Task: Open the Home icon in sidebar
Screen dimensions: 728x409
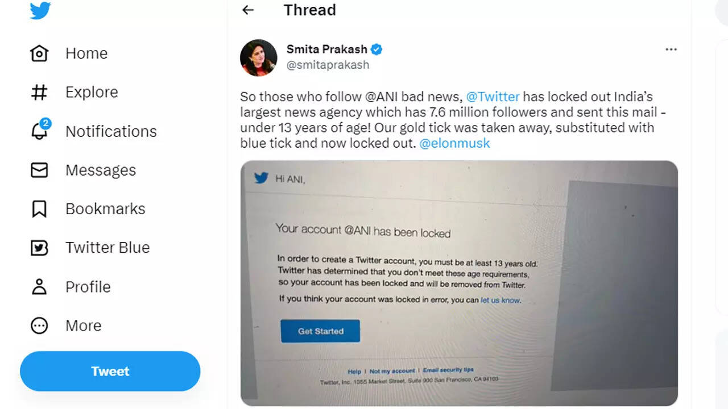Action: click(39, 53)
